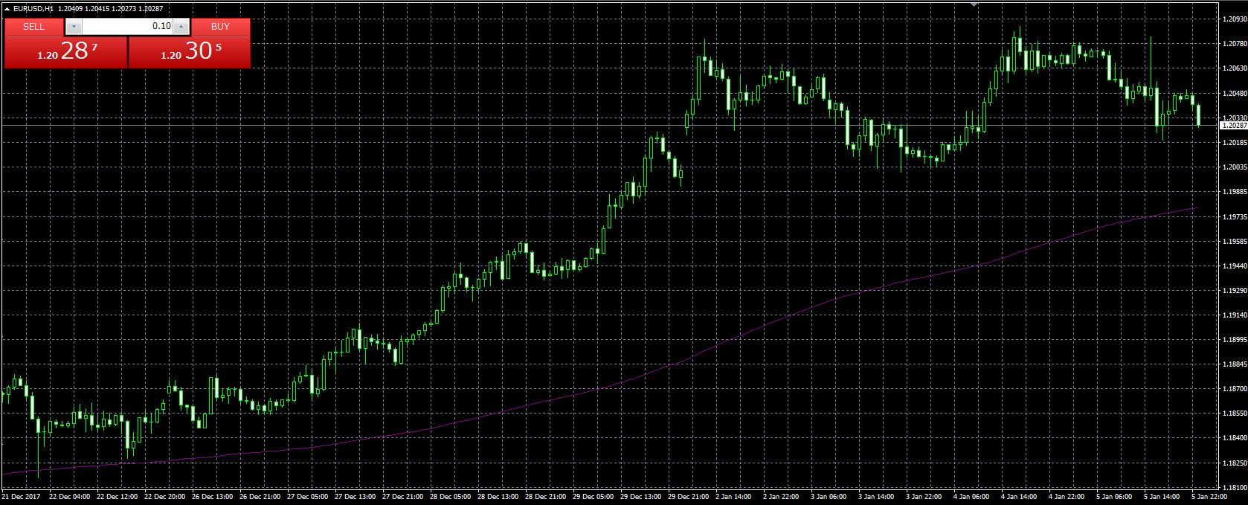Screen dimensions: 1248x505
Task: Click the 1.18250 price axis label
Action: click(1235, 463)
